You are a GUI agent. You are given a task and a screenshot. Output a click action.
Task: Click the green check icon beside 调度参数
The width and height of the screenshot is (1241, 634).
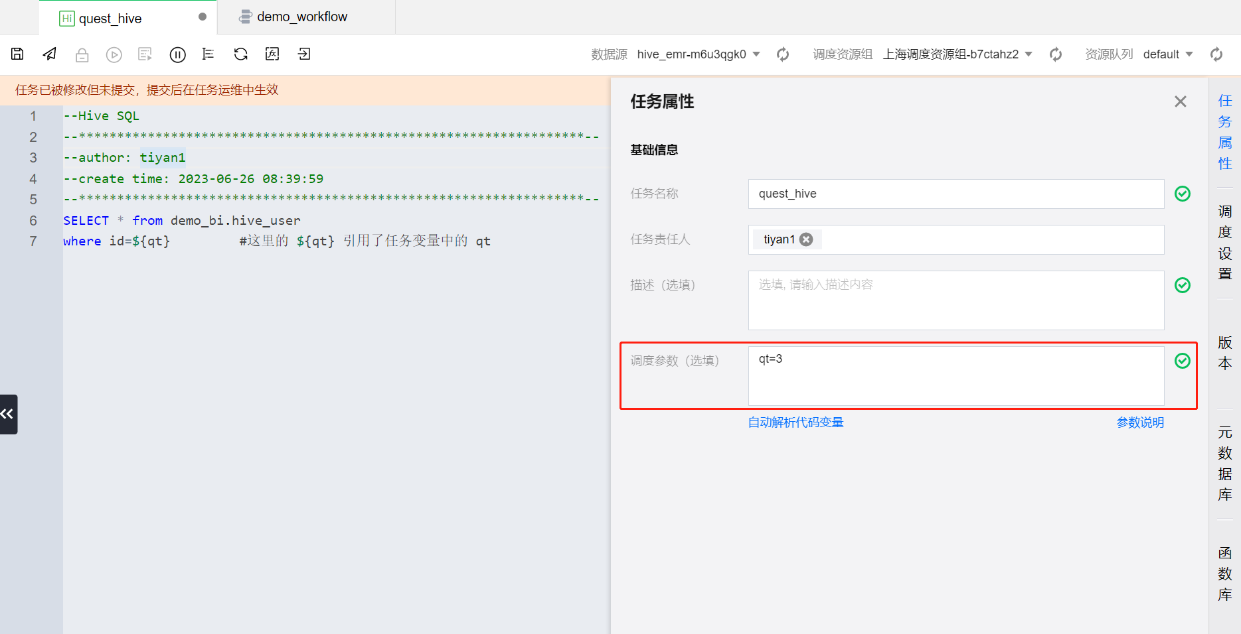tap(1183, 361)
